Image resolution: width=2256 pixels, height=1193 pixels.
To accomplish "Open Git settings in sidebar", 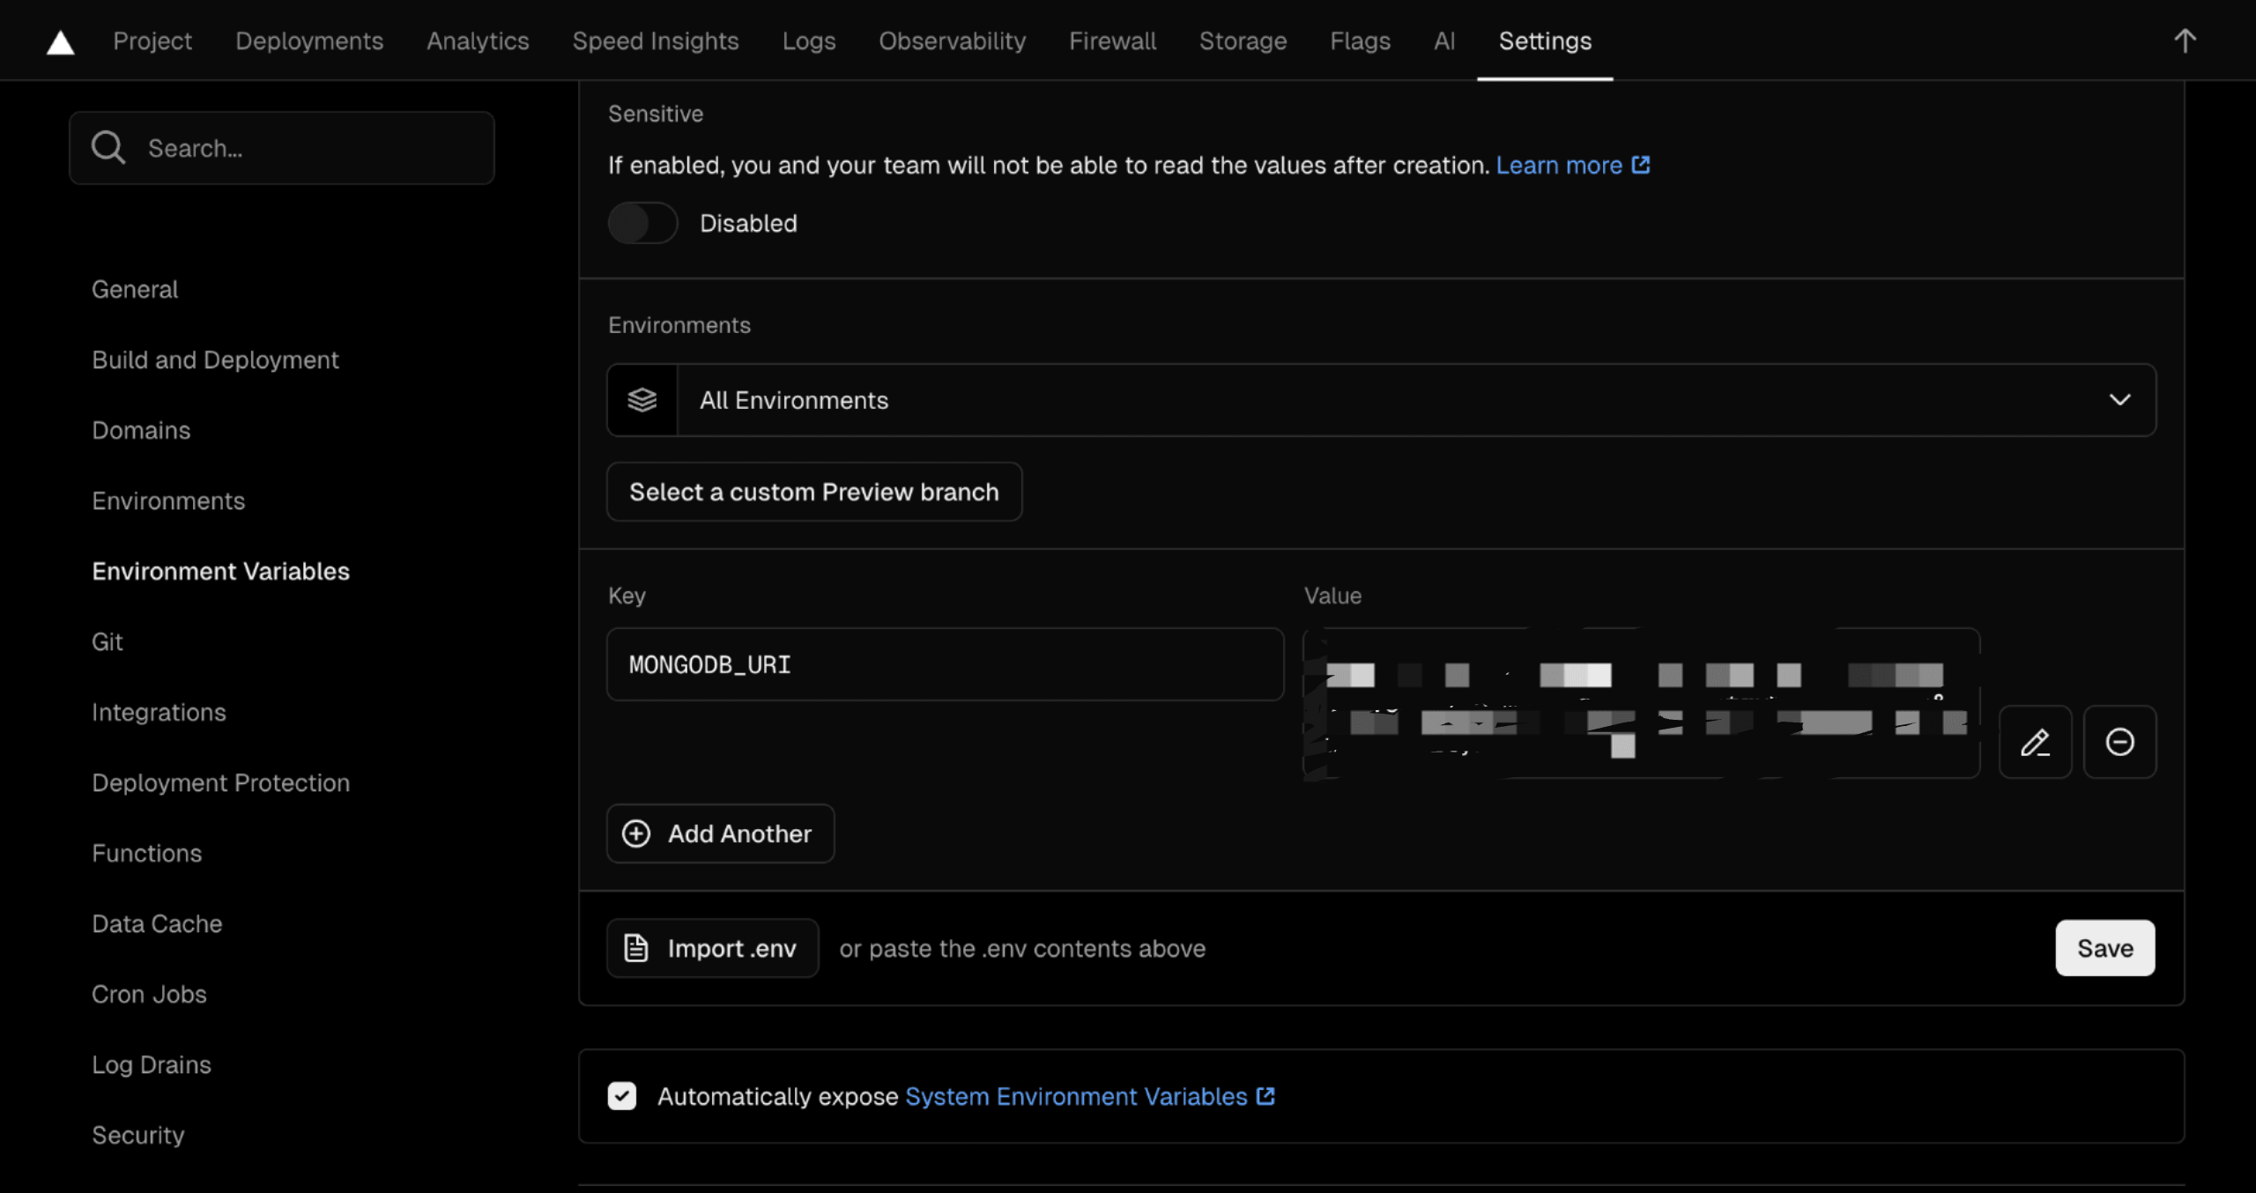I will coord(108,641).
